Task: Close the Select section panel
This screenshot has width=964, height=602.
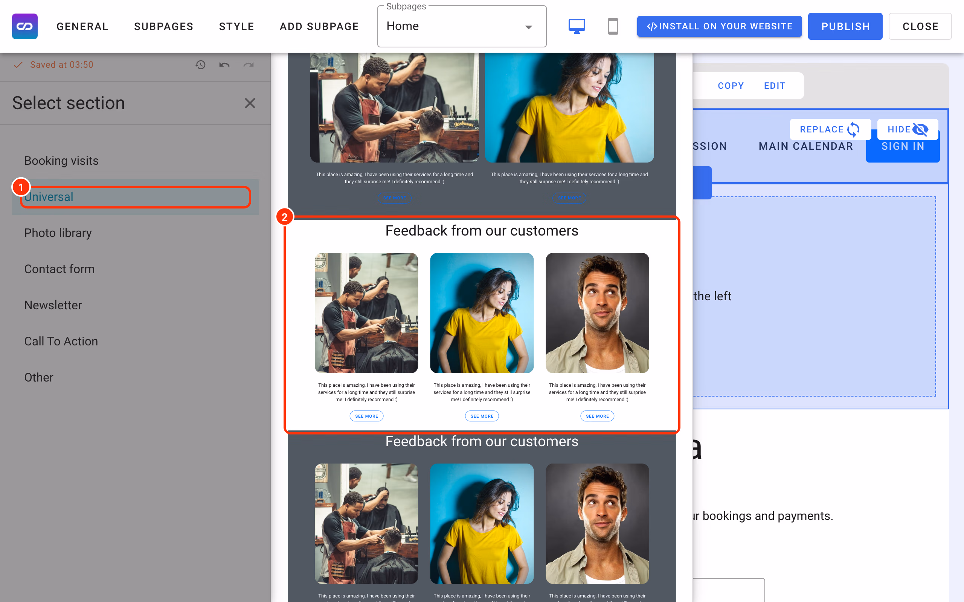Action: (x=250, y=103)
